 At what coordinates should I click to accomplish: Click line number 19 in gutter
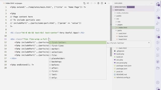[6, 65]
